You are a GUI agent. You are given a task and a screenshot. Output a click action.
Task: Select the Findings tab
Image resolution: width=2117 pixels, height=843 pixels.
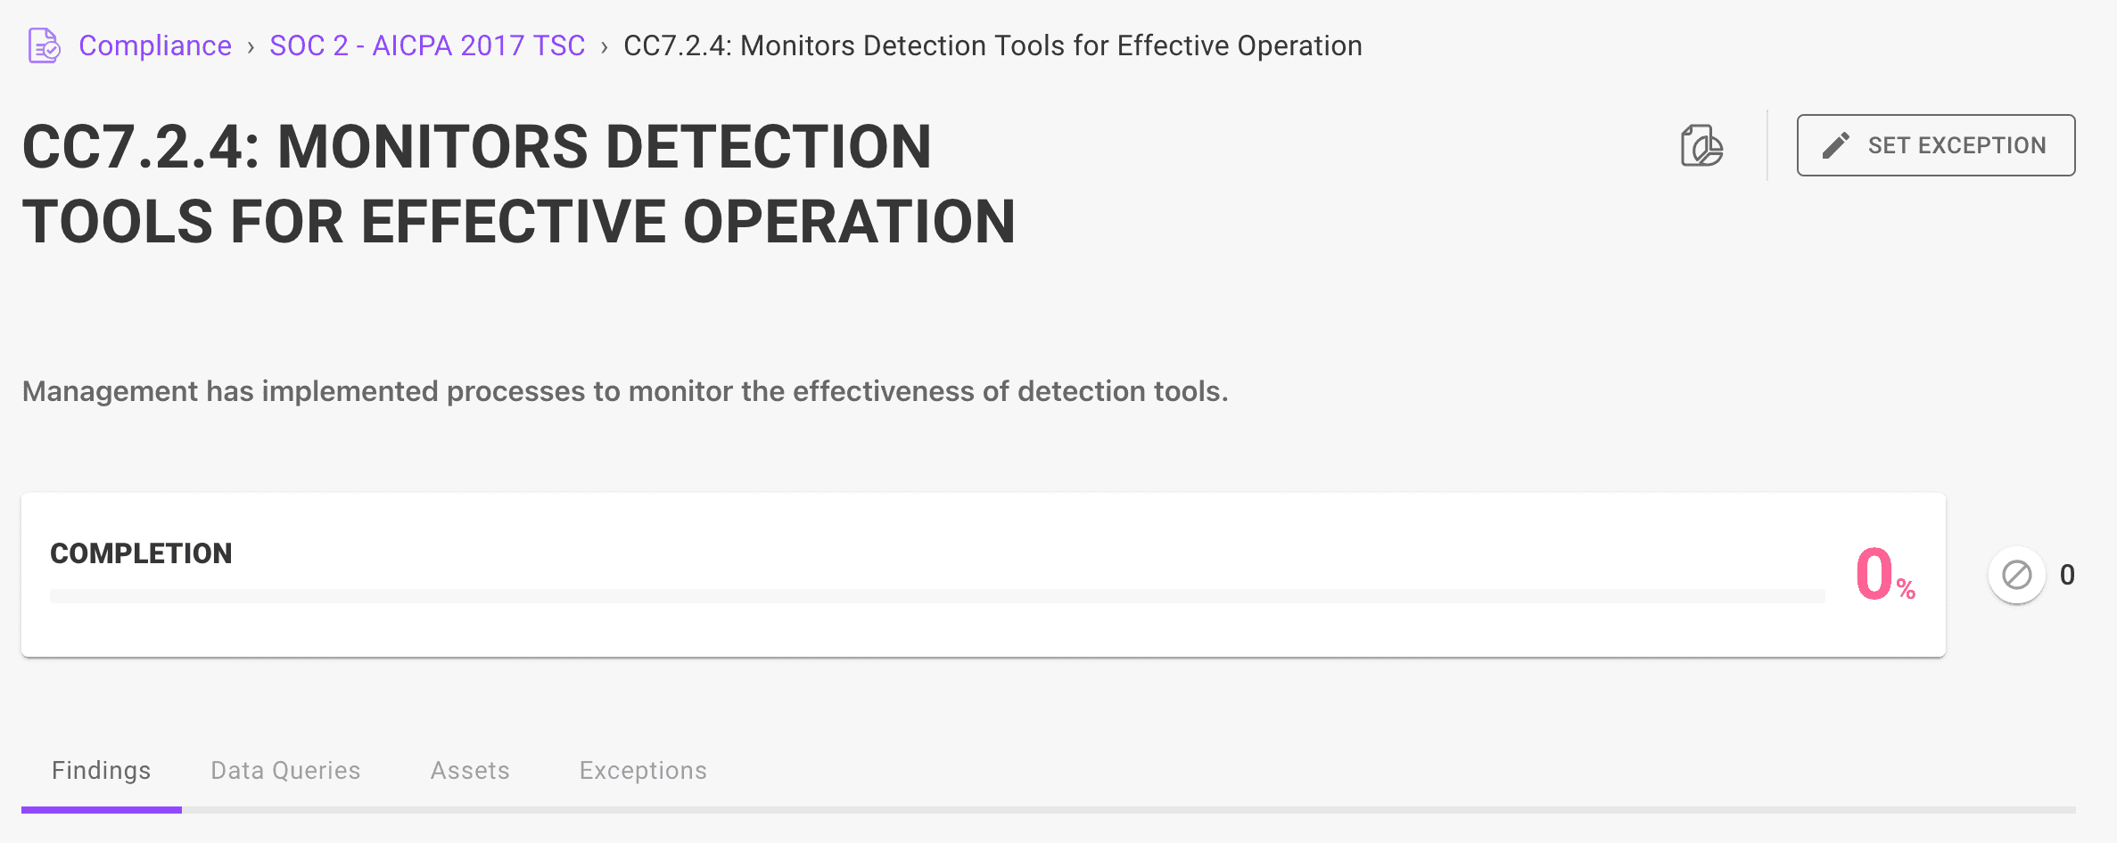tap(101, 770)
